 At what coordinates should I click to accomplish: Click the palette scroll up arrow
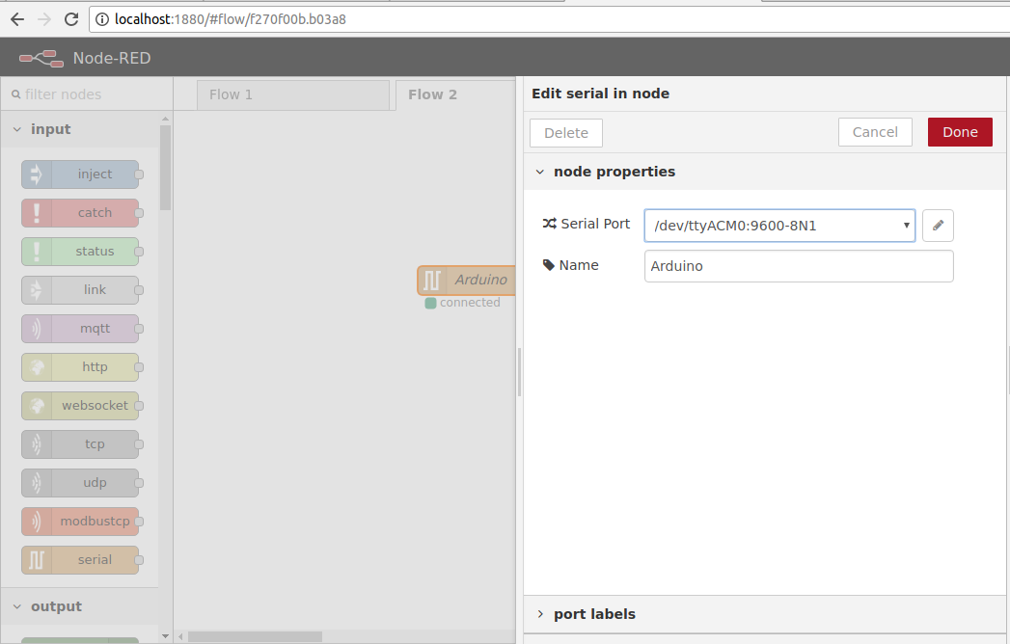tap(166, 120)
